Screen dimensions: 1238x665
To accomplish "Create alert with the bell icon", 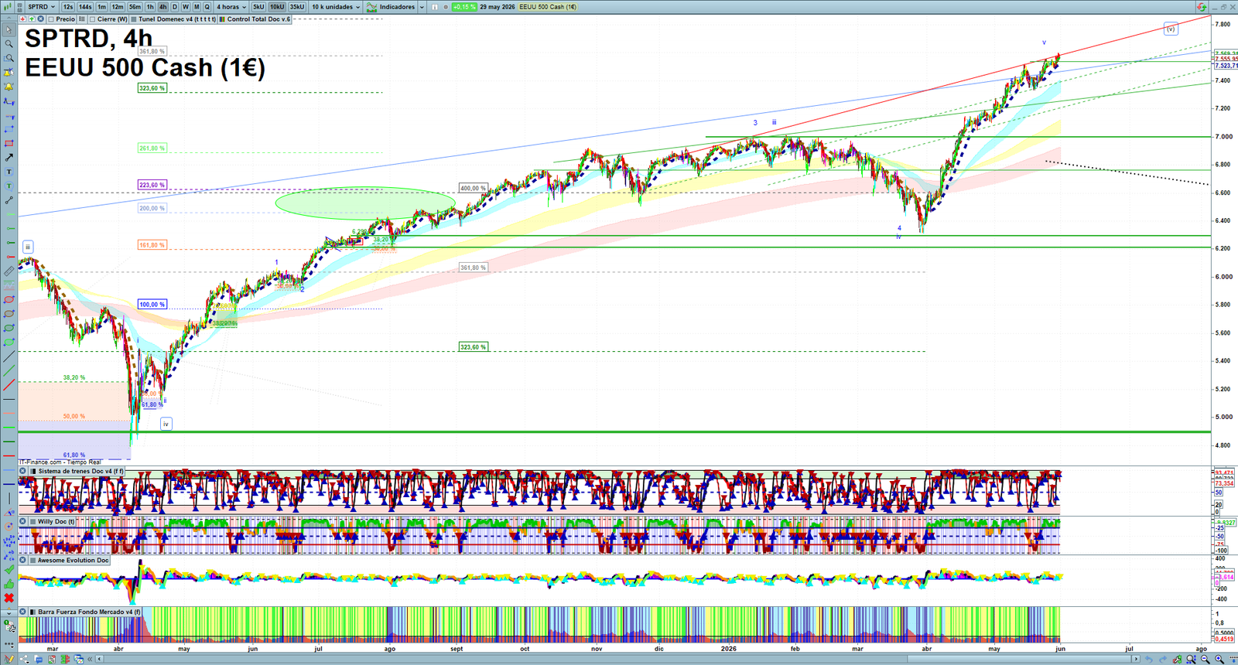I will 9,87.
